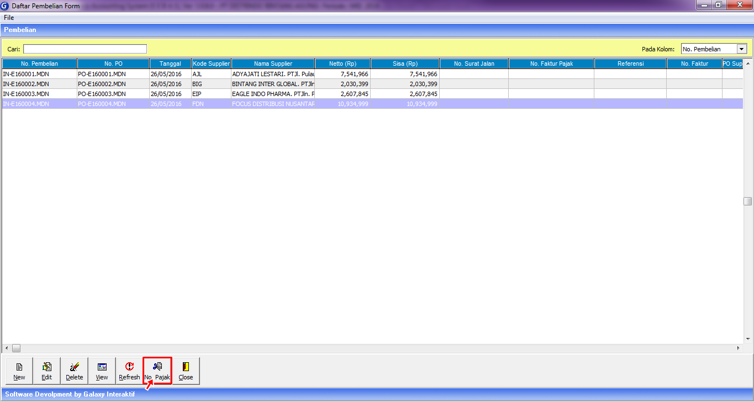Open the File menu
The width and height of the screenshot is (754, 402).
[x=9, y=18]
